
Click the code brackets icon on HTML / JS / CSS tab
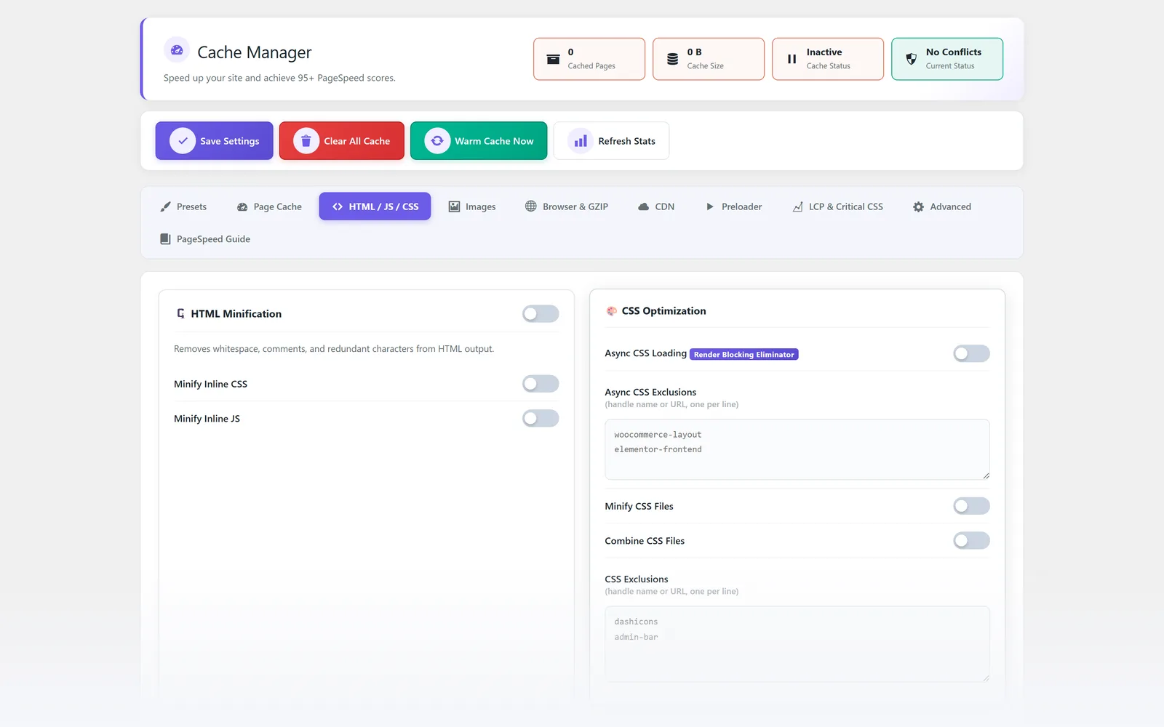coord(338,206)
